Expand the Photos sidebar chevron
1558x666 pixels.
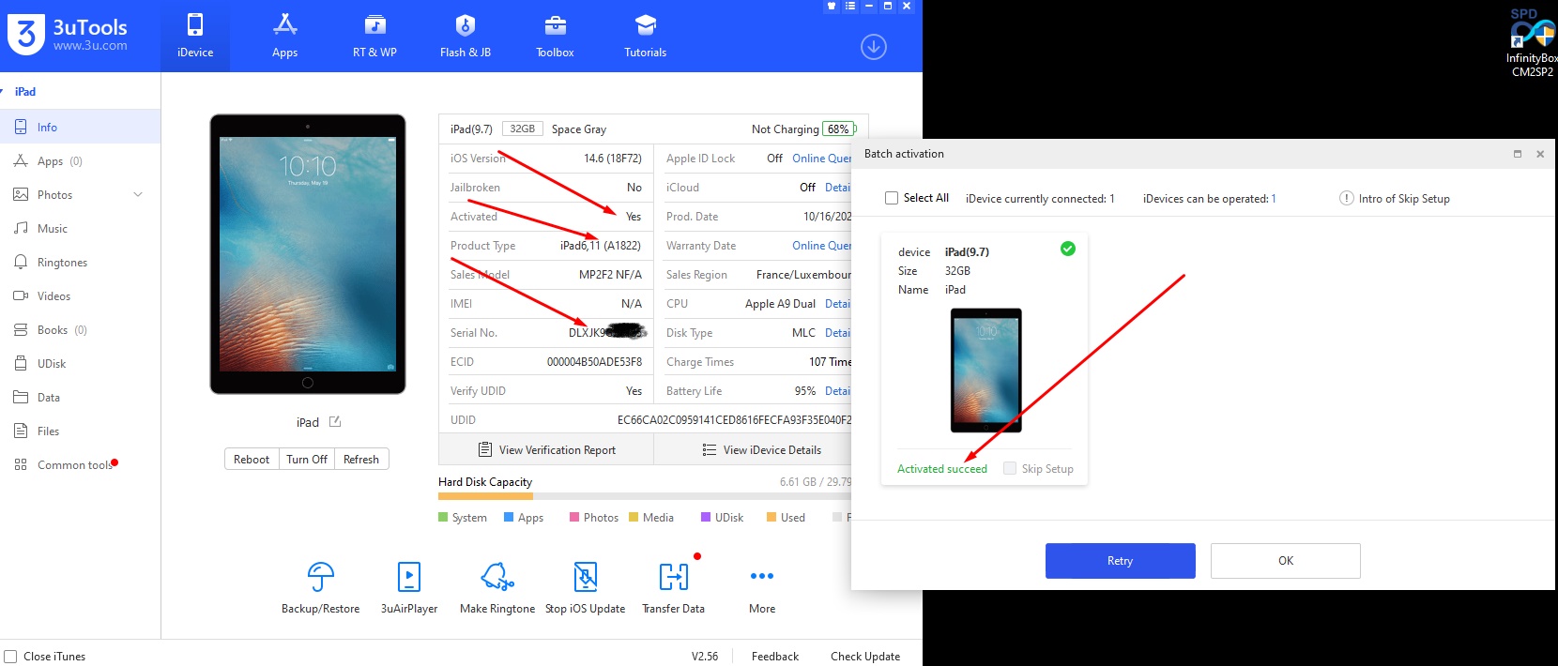[138, 195]
